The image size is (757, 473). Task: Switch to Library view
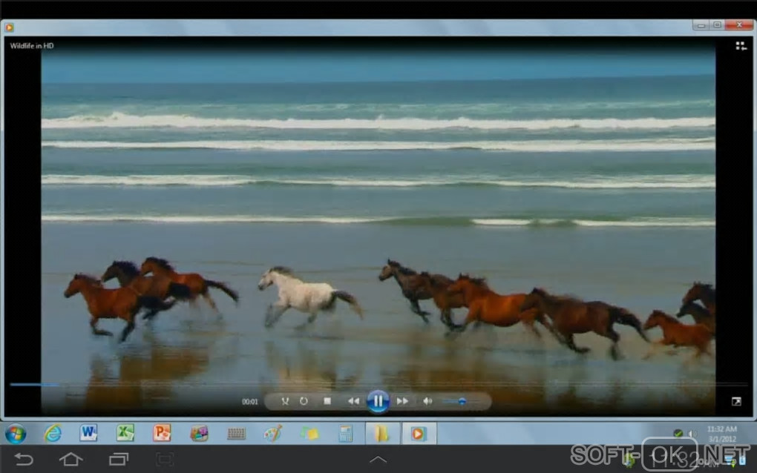[741, 46]
